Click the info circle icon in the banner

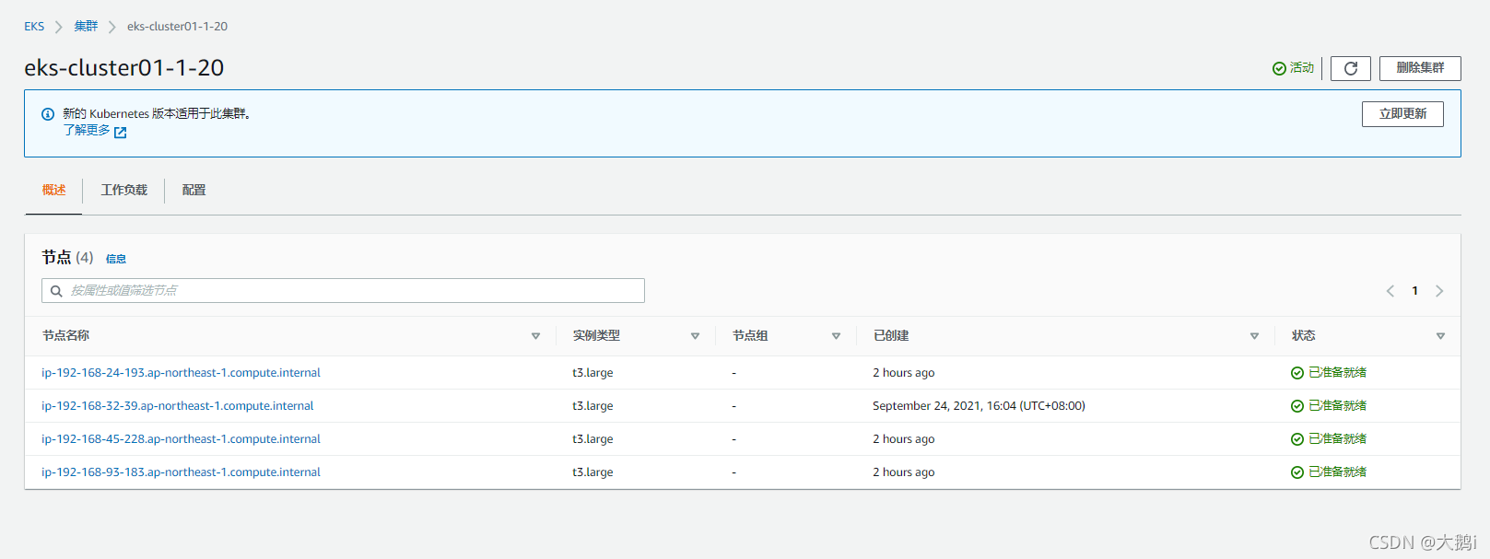click(48, 114)
